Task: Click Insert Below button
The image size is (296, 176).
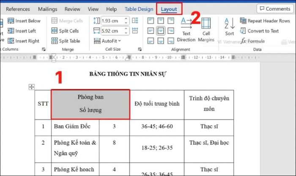Action: click(24, 21)
